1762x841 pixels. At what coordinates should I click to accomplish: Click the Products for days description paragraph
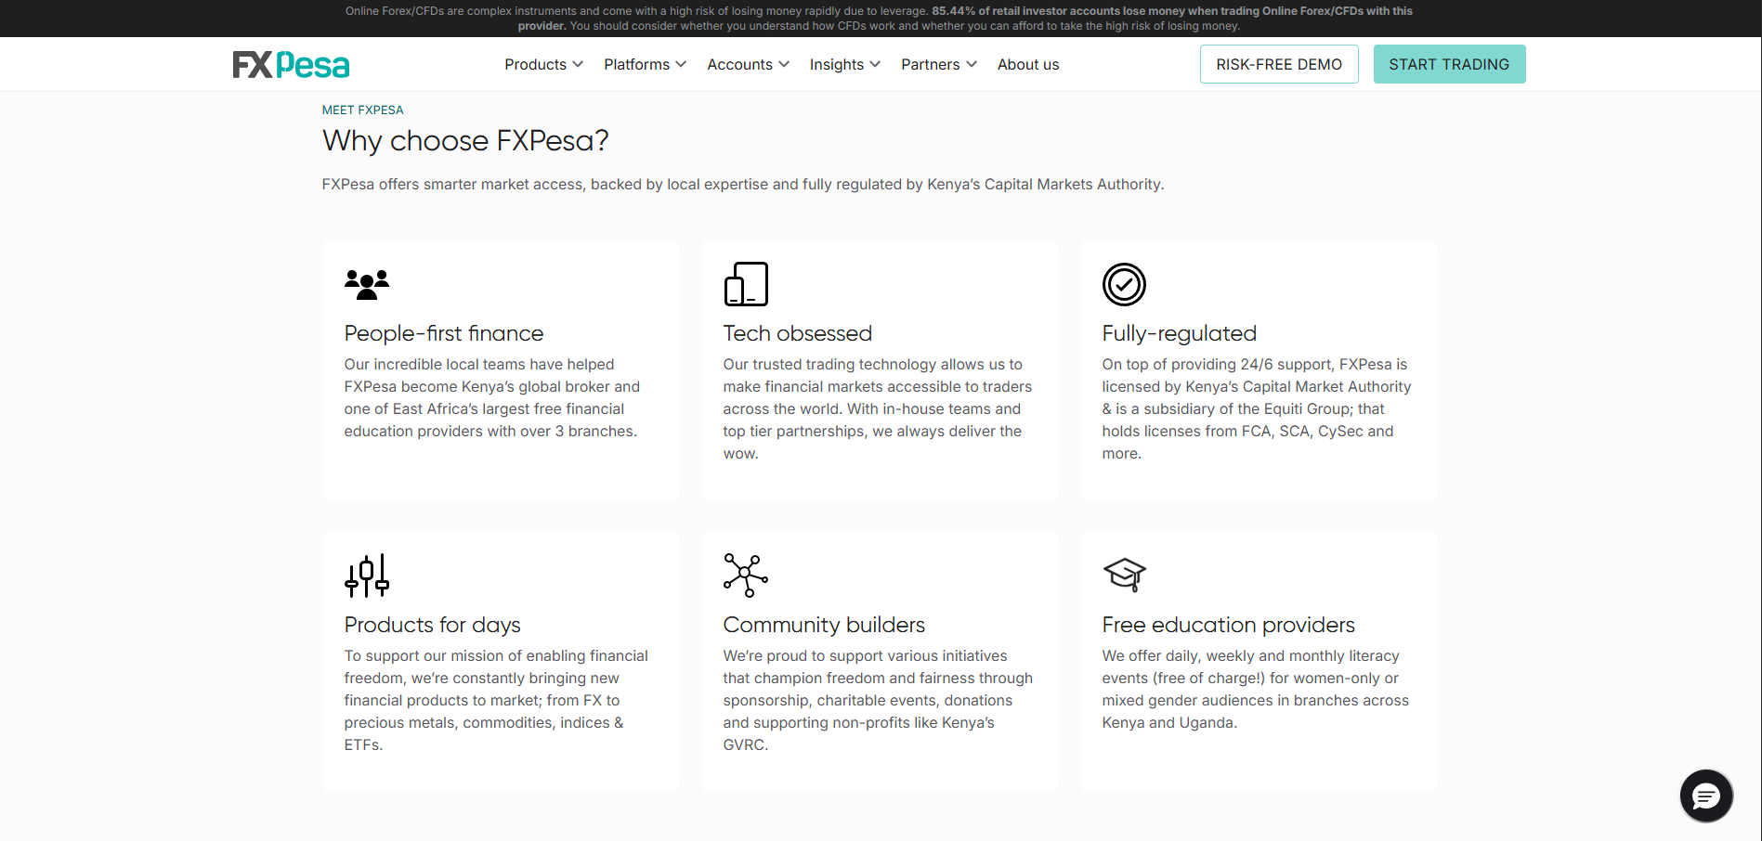(x=496, y=700)
